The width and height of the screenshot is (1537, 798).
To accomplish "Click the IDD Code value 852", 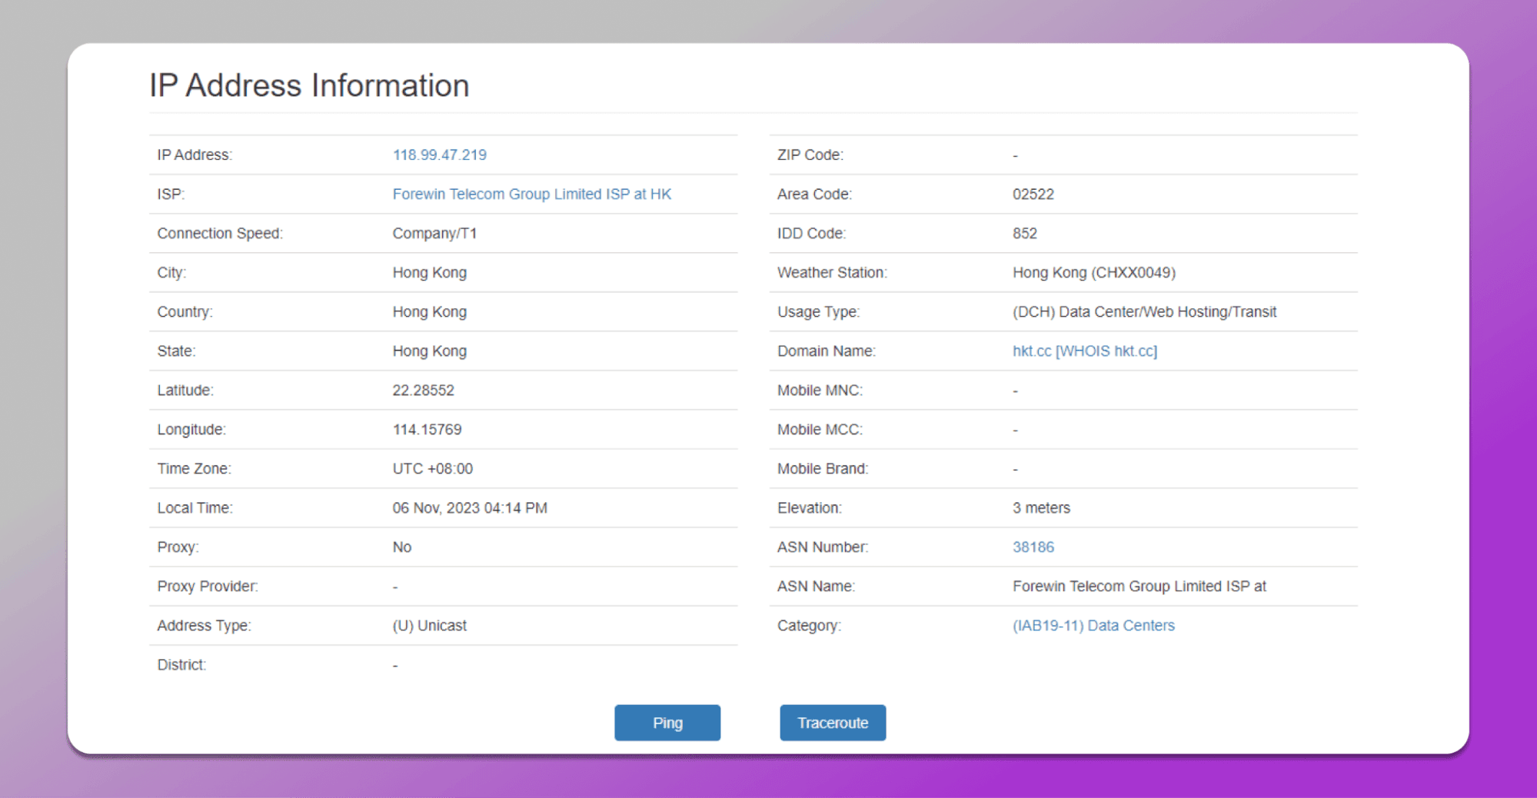I will pos(1024,234).
